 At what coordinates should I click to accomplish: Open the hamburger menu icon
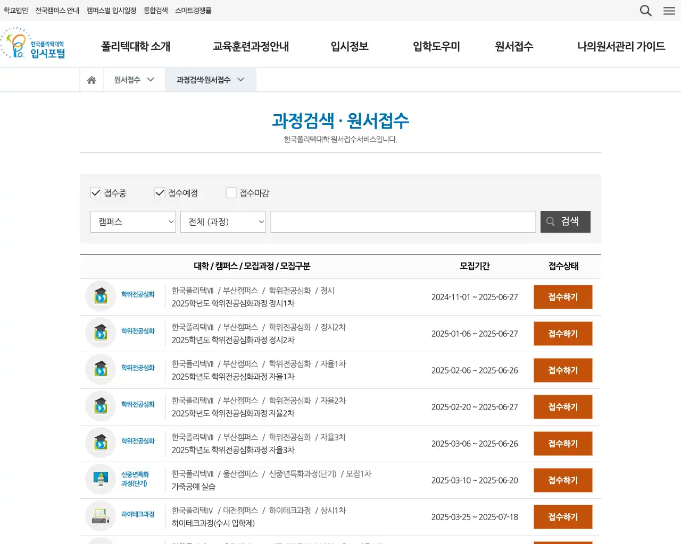(669, 11)
